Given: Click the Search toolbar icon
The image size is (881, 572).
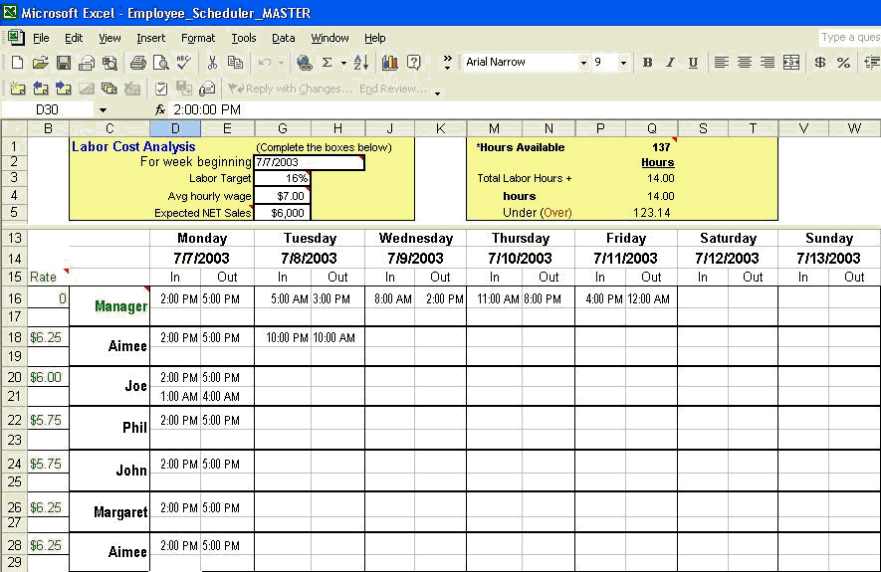Looking at the screenshot, I should tap(110, 63).
